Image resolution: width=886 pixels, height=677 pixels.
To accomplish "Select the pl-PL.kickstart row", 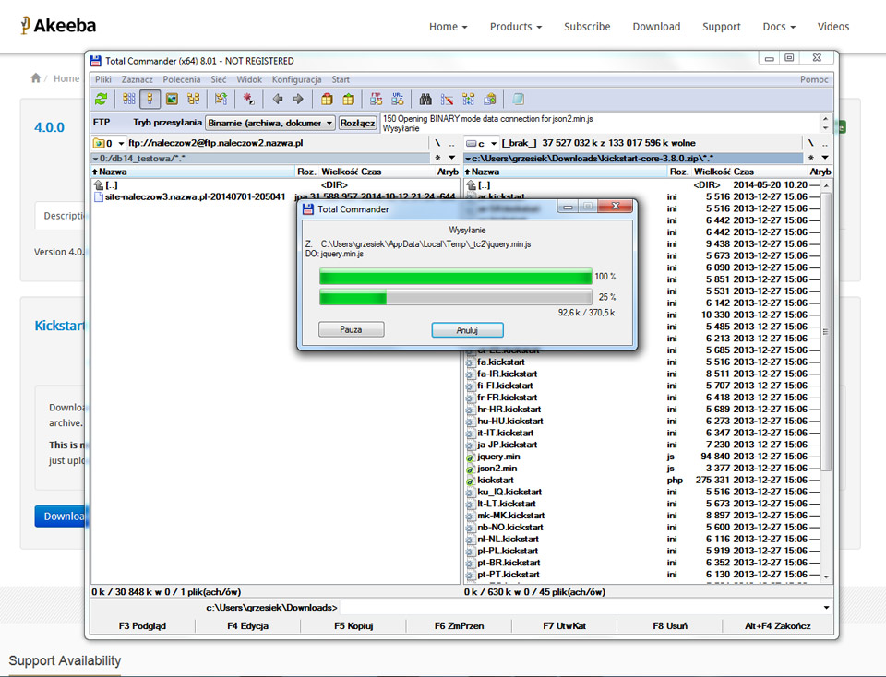I will coord(641,551).
